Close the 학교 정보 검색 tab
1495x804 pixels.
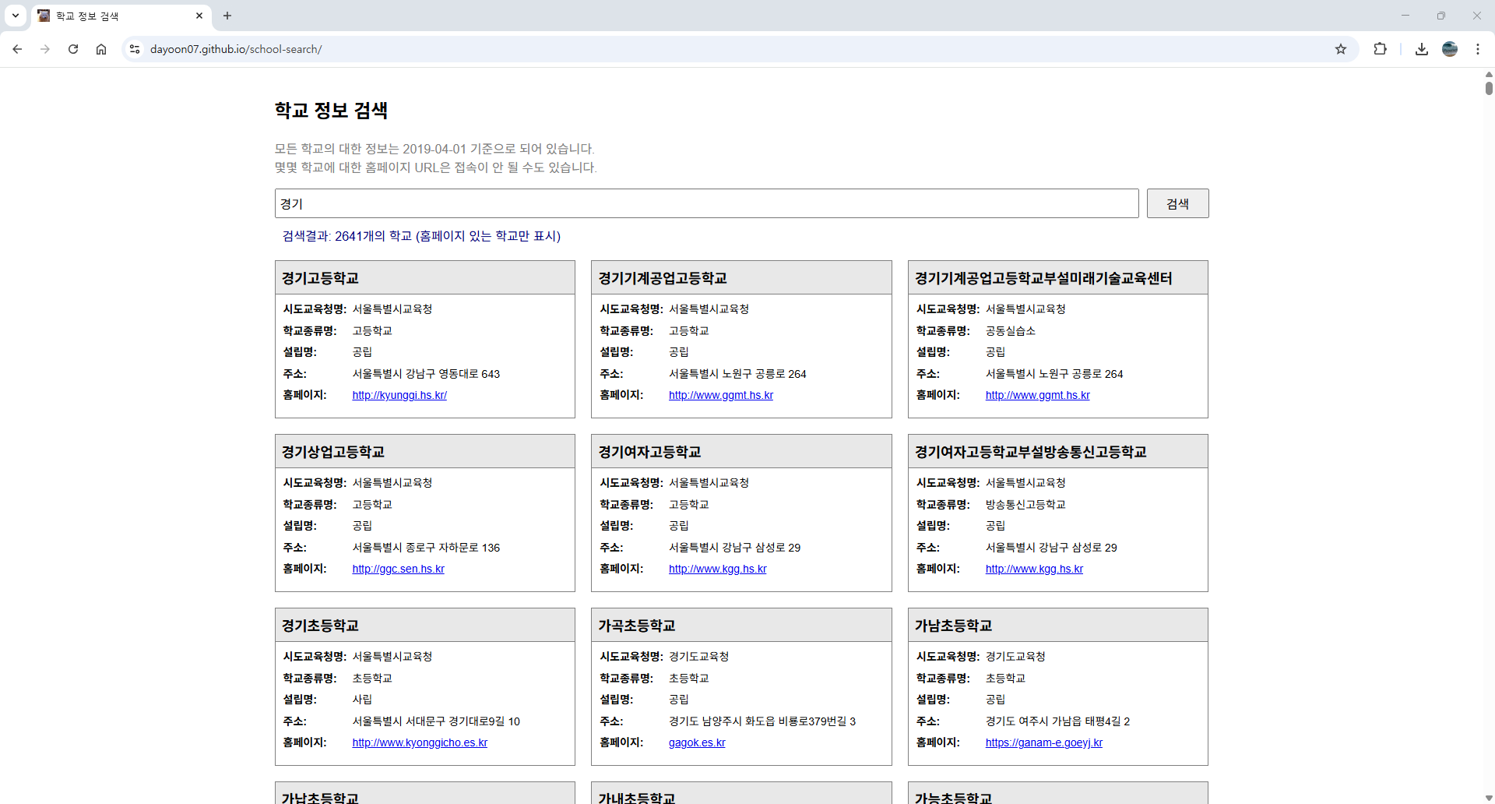(x=199, y=16)
